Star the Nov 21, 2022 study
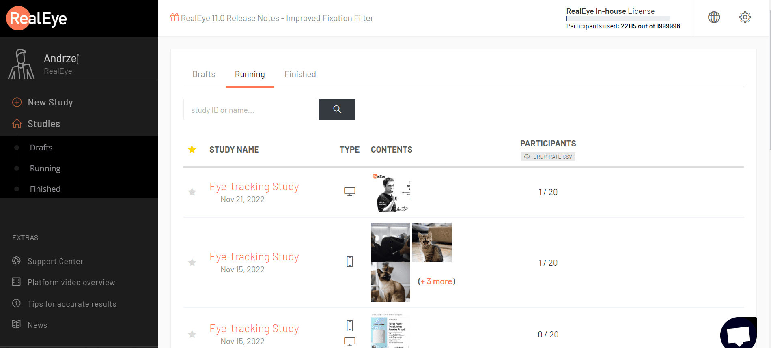Image resolution: width=771 pixels, height=348 pixels. [x=192, y=192]
